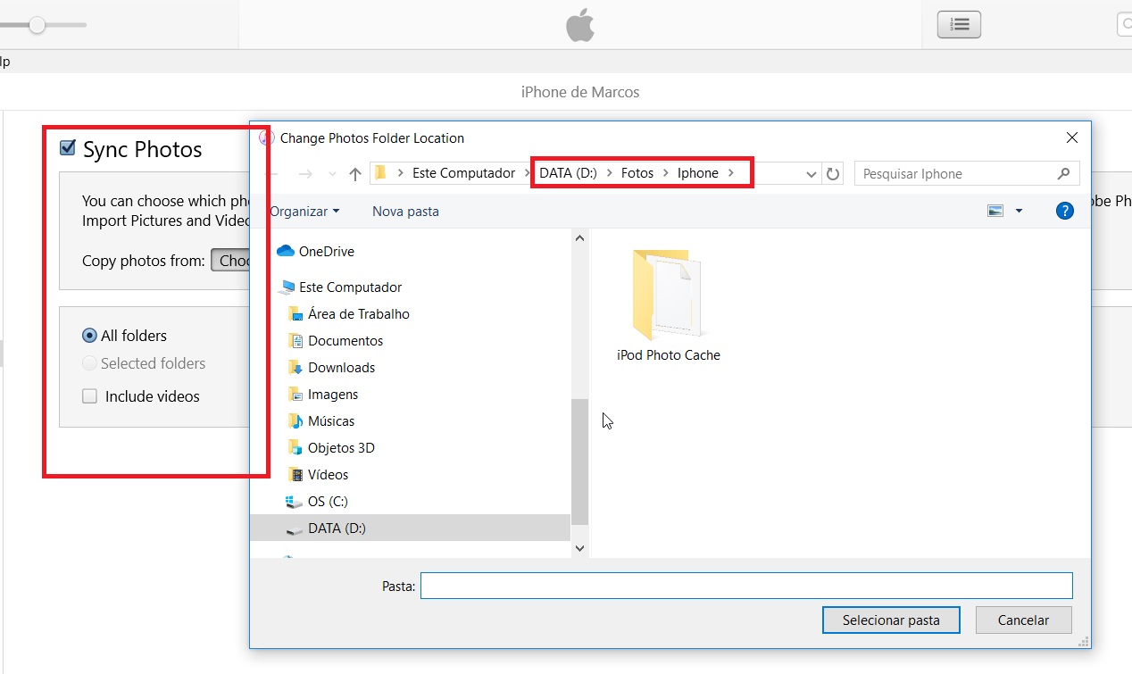Open the Organizar dropdown menu
This screenshot has height=674, width=1132.
304,211
